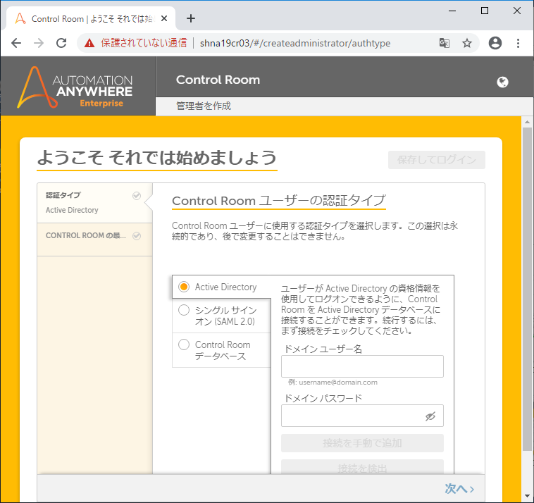Image resolution: width=534 pixels, height=503 pixels.
Task: Open a new browser tab
Action: (191, 18)
